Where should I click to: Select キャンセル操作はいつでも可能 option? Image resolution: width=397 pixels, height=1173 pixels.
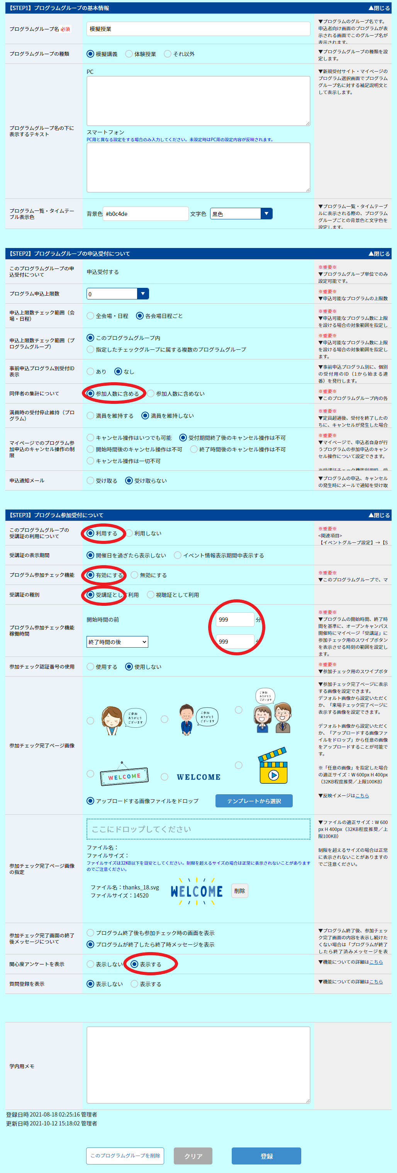point(90,438)
